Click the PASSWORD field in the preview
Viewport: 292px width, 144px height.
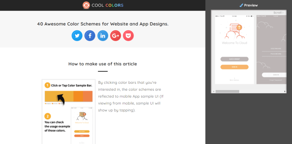274,54
